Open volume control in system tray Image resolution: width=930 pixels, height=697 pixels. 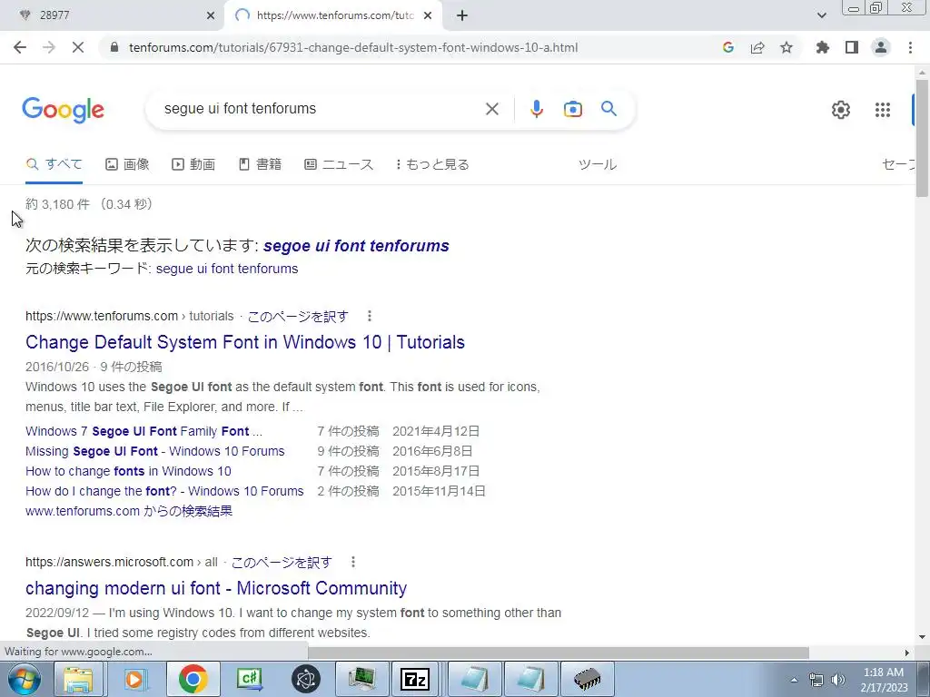point(838,680)
